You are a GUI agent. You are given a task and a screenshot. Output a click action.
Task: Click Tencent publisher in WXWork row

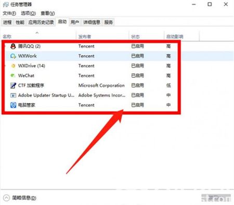pyautogui.click(x=86, y=56)
